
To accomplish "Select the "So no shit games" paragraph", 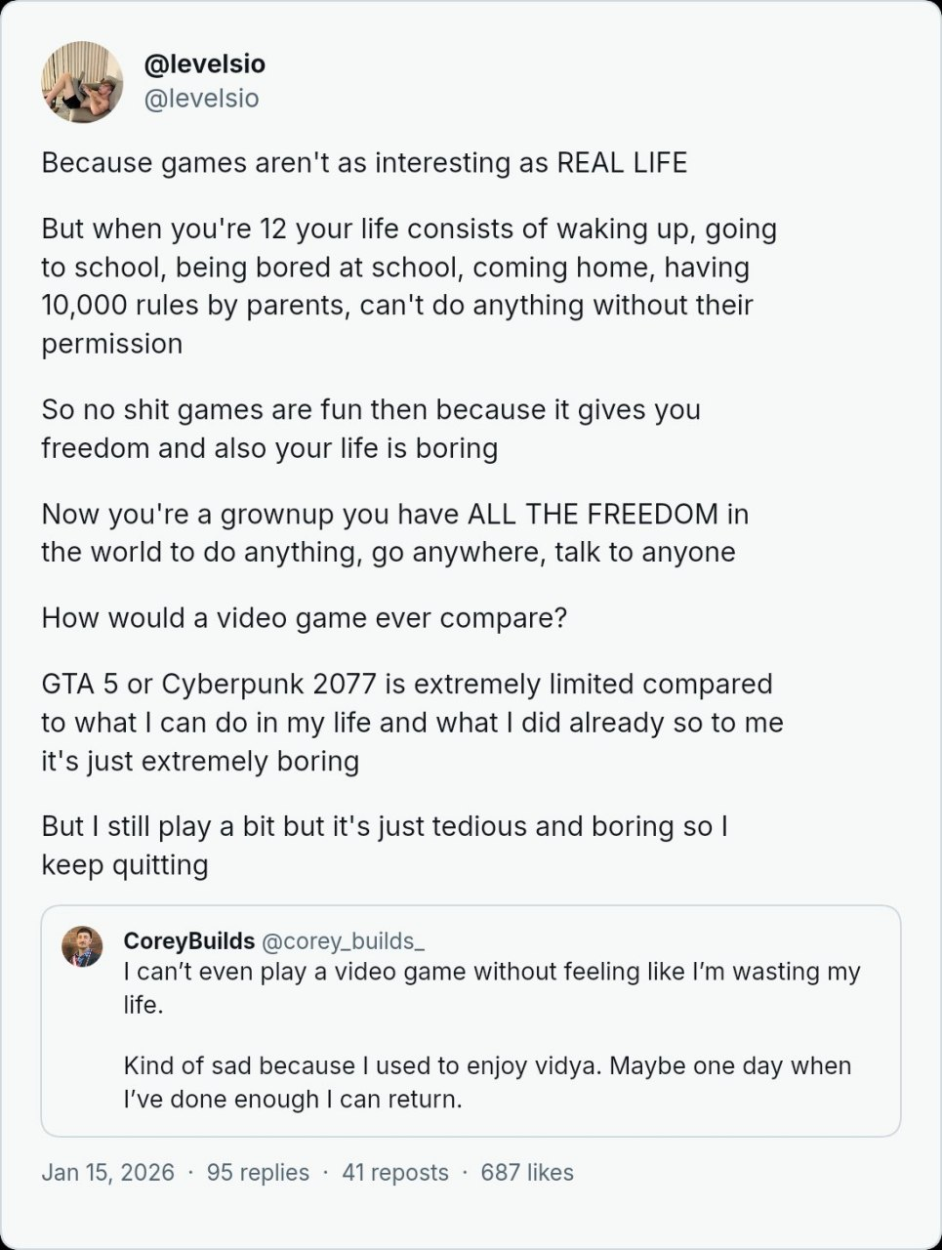I will (371, 429).
